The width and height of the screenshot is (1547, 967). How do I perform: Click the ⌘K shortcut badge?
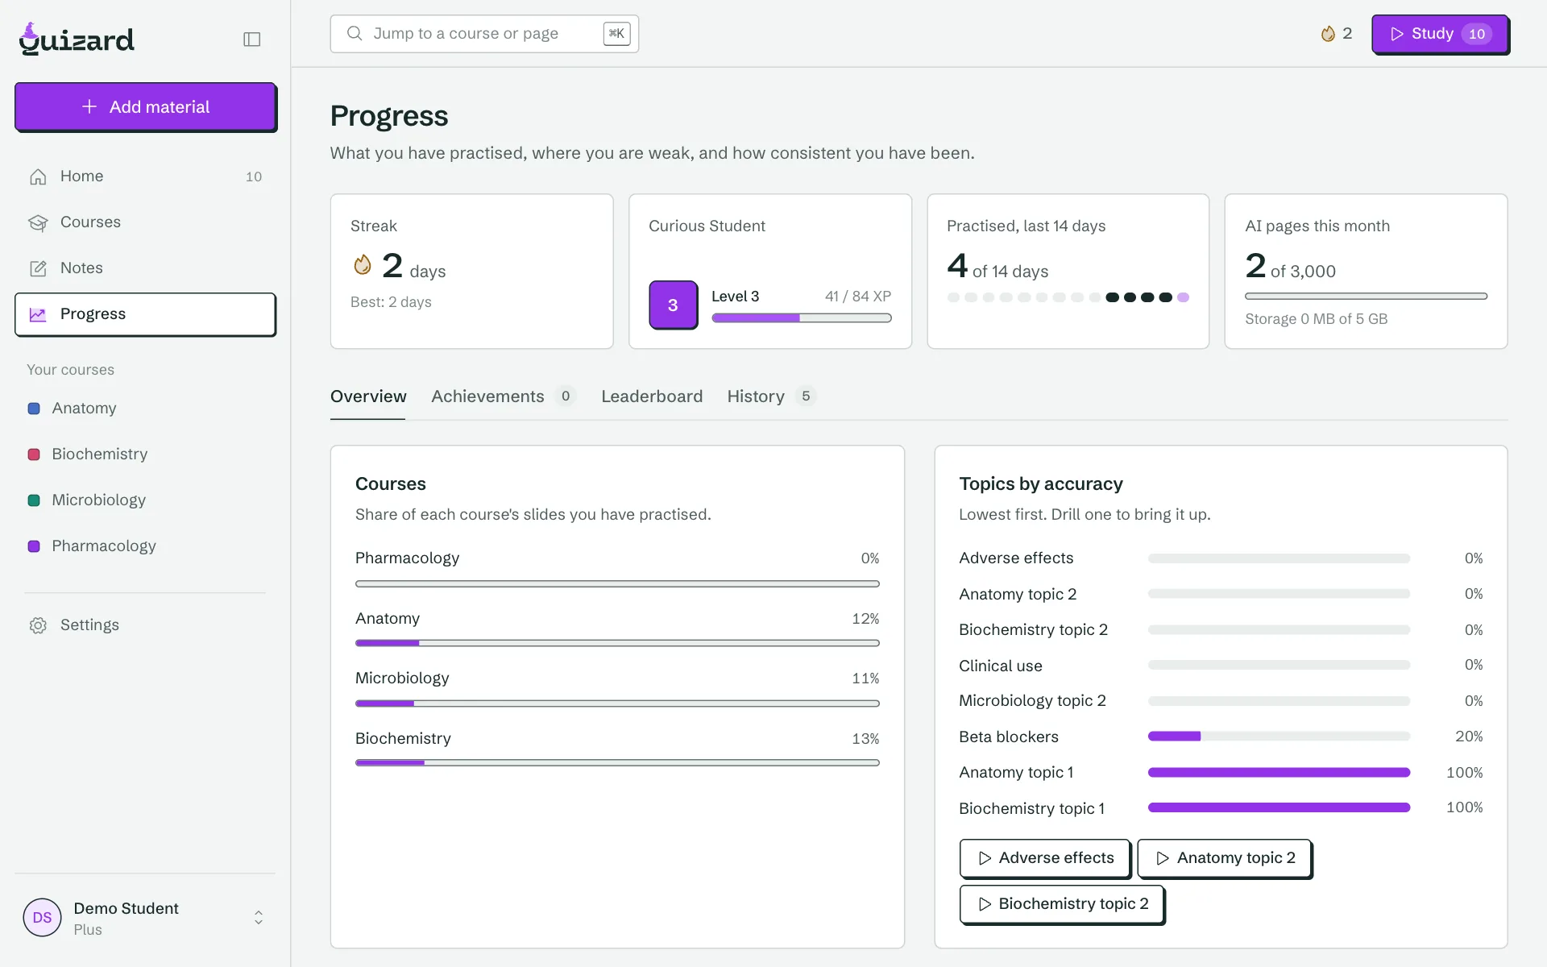click(616, 34)
